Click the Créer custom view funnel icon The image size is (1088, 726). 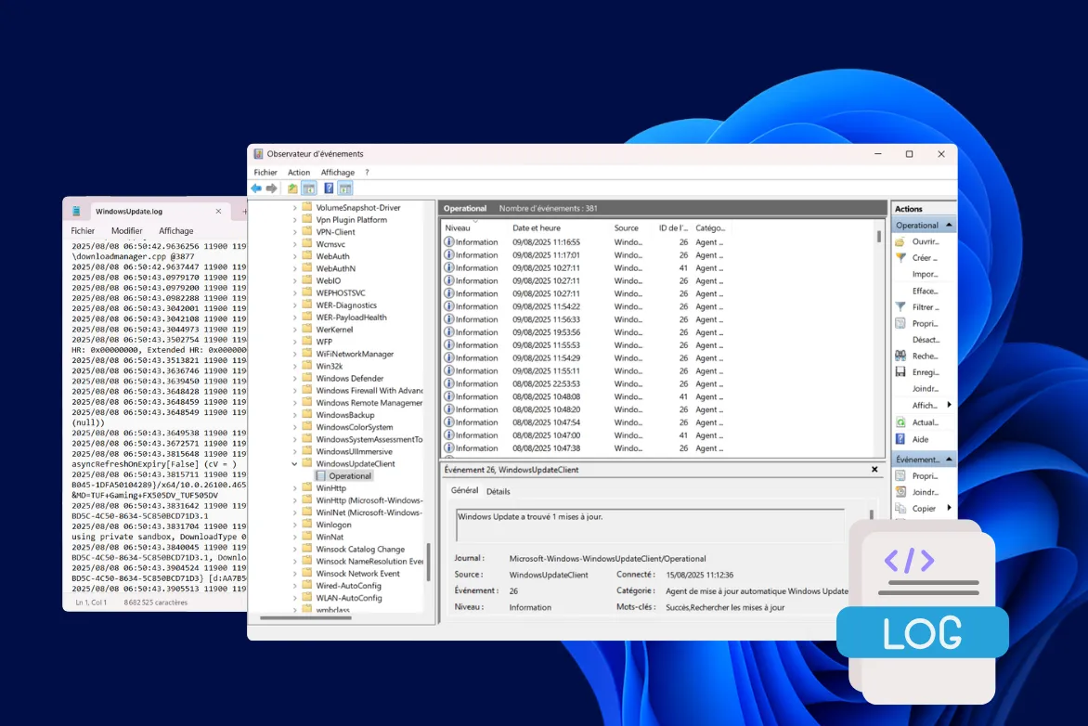point(900,258)
